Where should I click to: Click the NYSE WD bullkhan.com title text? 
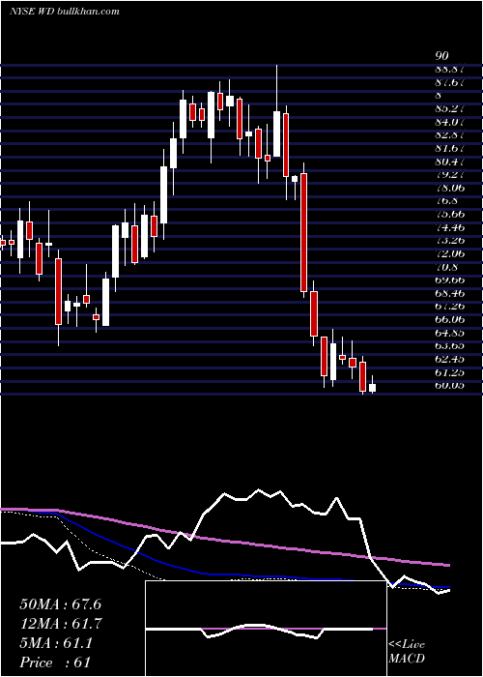[x=65, y=12]
